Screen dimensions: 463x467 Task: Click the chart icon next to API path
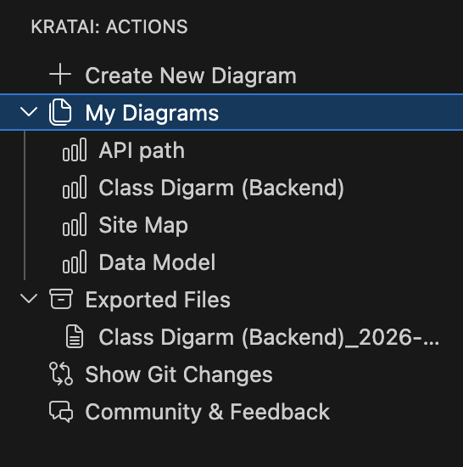click(75, 149)
